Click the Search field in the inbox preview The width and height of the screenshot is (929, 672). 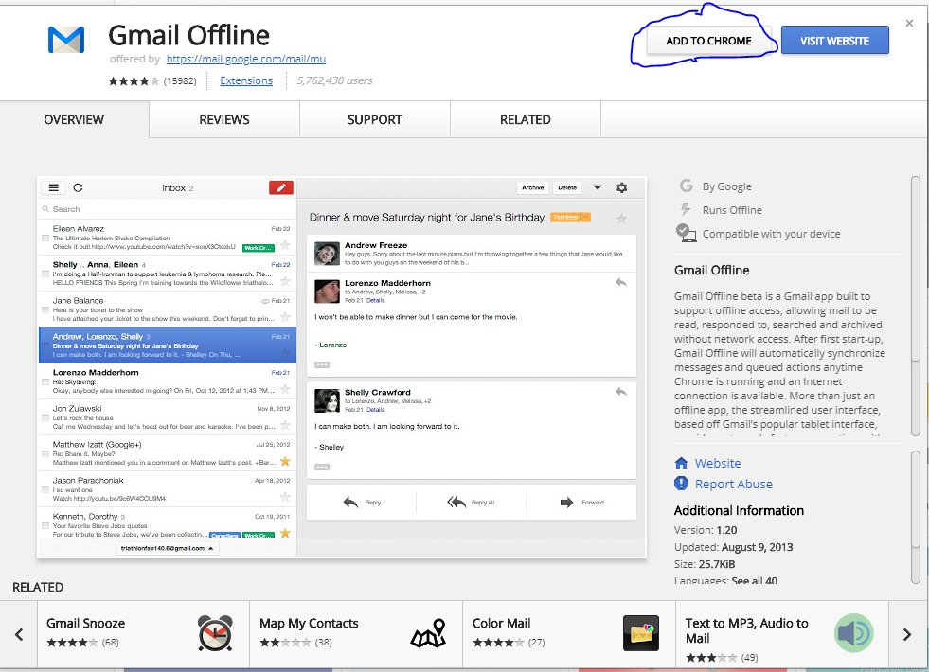(167, 209)
